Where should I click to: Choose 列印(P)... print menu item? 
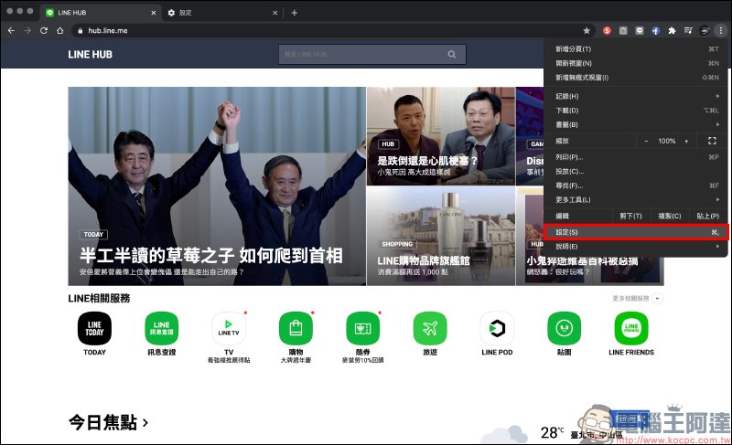(x=635, y=157)
